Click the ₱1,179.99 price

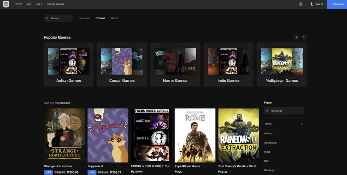137,172
